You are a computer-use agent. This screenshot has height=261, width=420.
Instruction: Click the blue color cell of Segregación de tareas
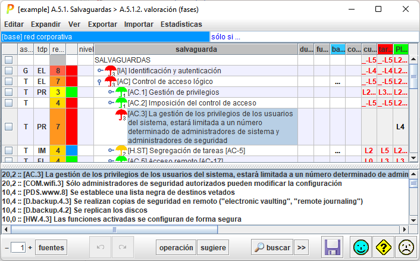tap(71, 151)
